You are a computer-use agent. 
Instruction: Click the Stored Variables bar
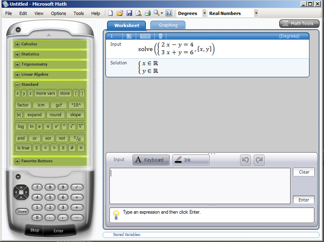211,235
